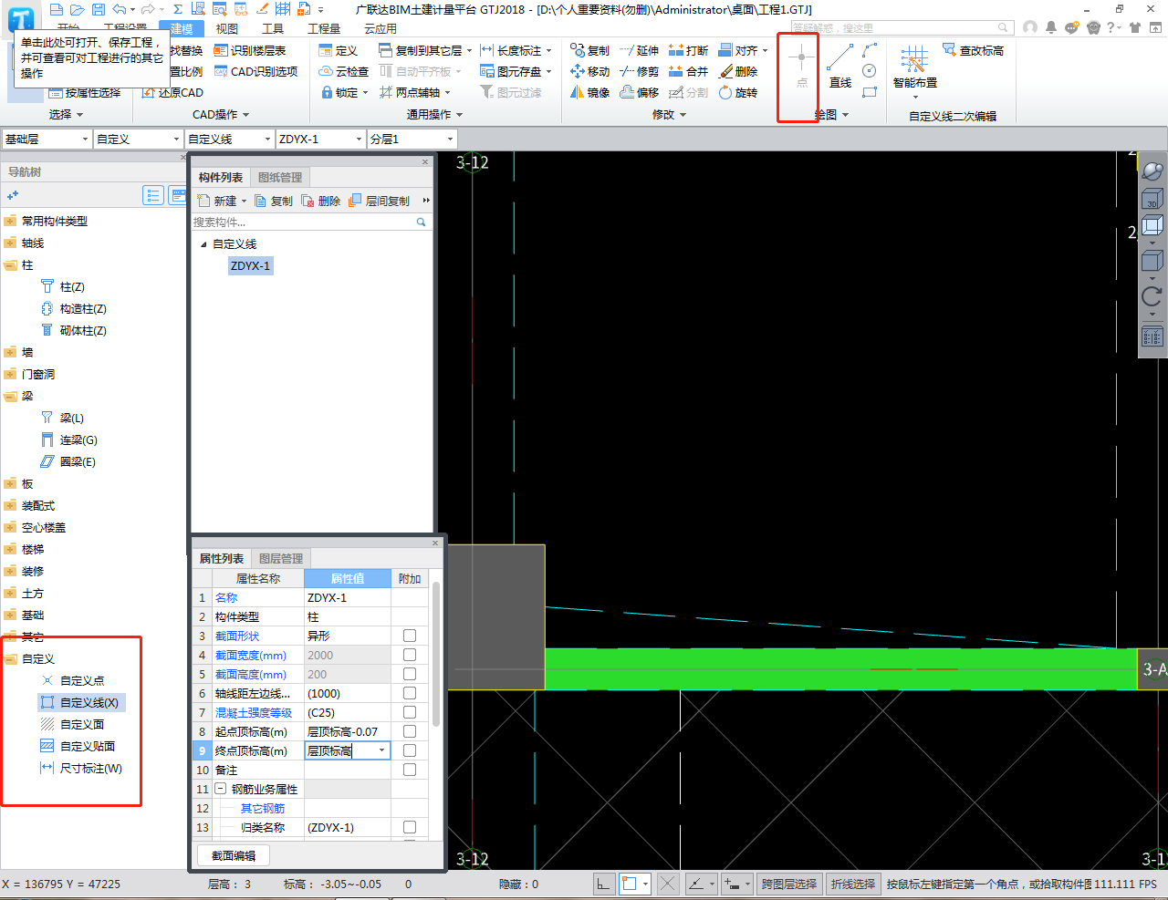Click the 偏移 offset tool
This screenshot has height=900, width=1168.
pyautogui.click(x=640, y=92)
